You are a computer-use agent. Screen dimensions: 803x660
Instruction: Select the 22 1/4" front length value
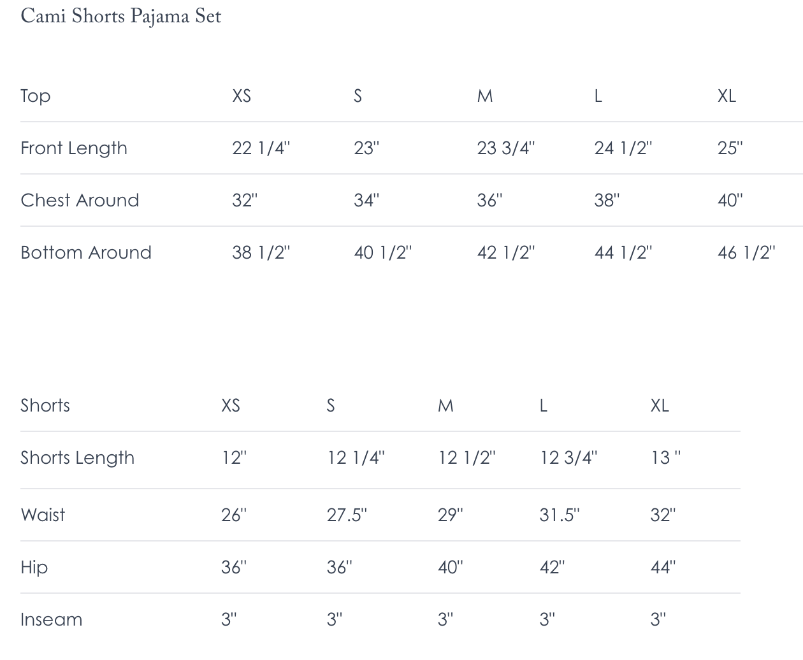click(x=261, y=148)
